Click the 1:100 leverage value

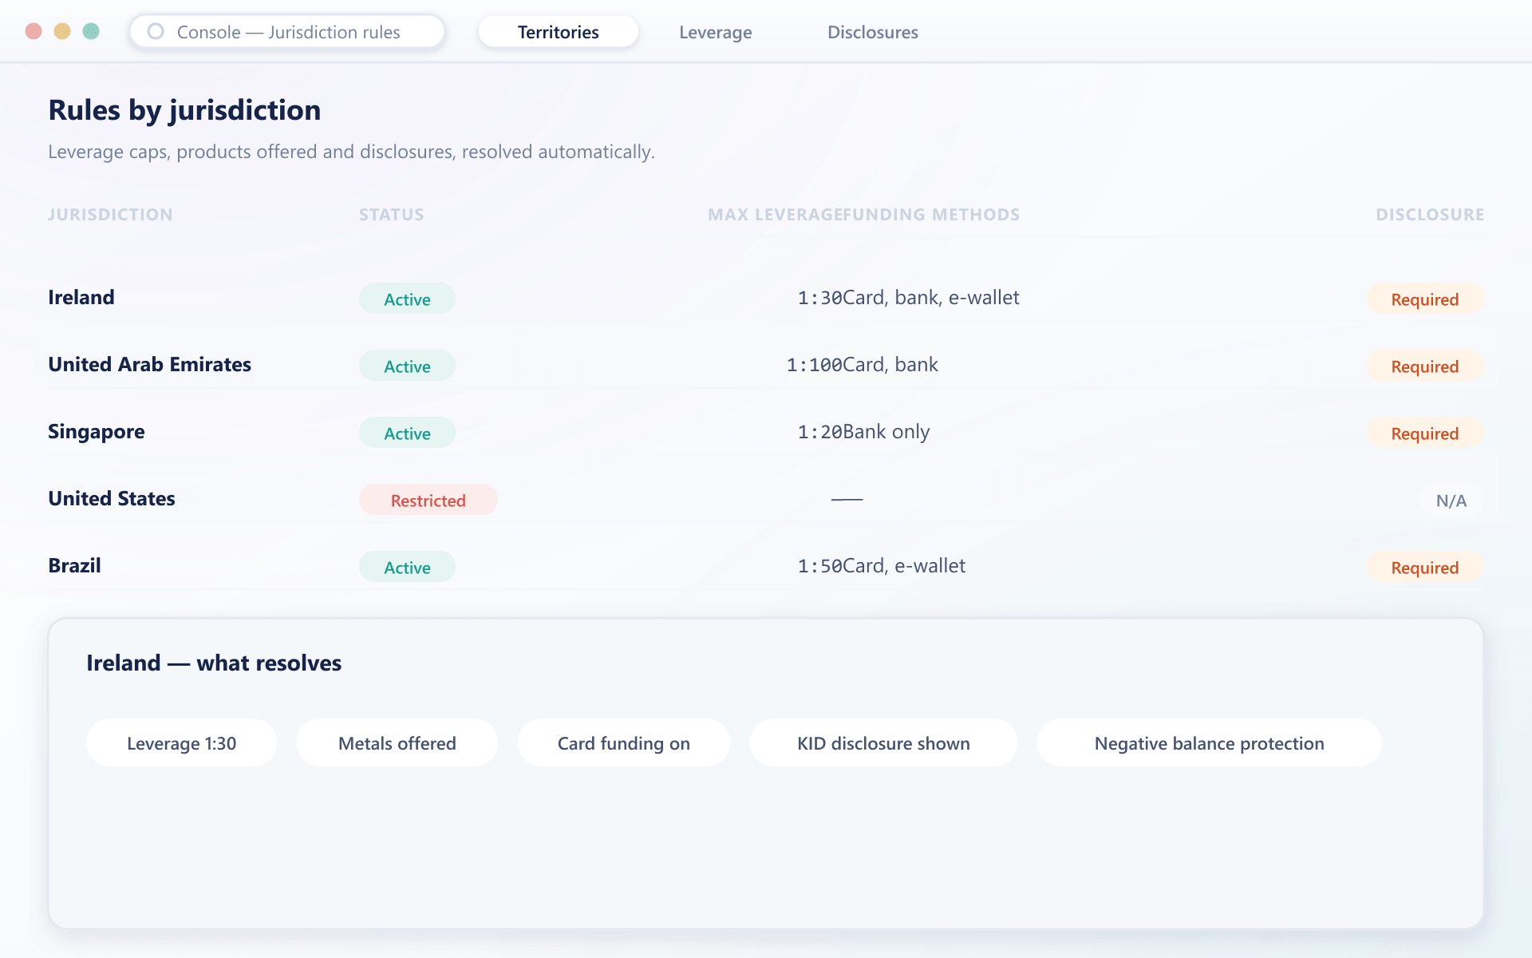coord(815,365)
